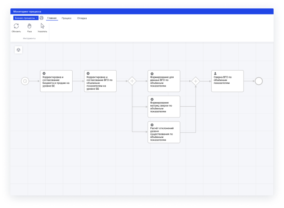284x208 pixels.
Task: Click gear icon of Бюджета task
Action: tap(44, 73)
